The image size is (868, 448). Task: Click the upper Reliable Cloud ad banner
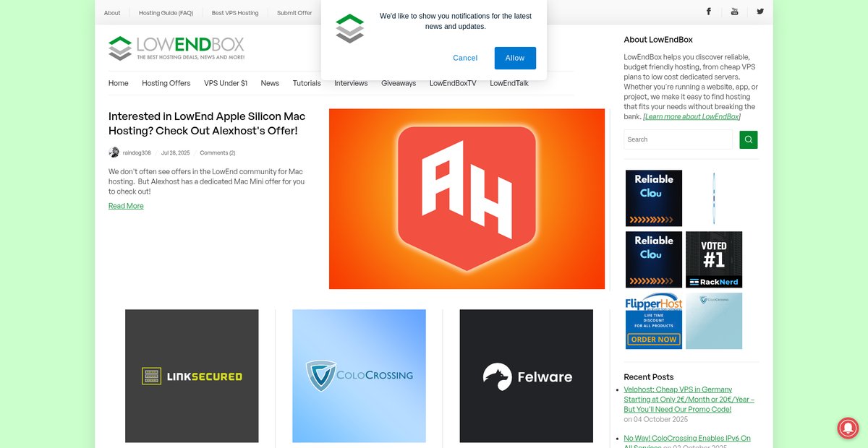(x=654, y=198)
